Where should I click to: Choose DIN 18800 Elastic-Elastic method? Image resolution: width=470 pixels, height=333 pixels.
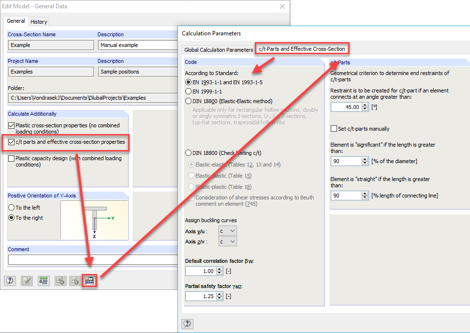click(x=188, y=101)
